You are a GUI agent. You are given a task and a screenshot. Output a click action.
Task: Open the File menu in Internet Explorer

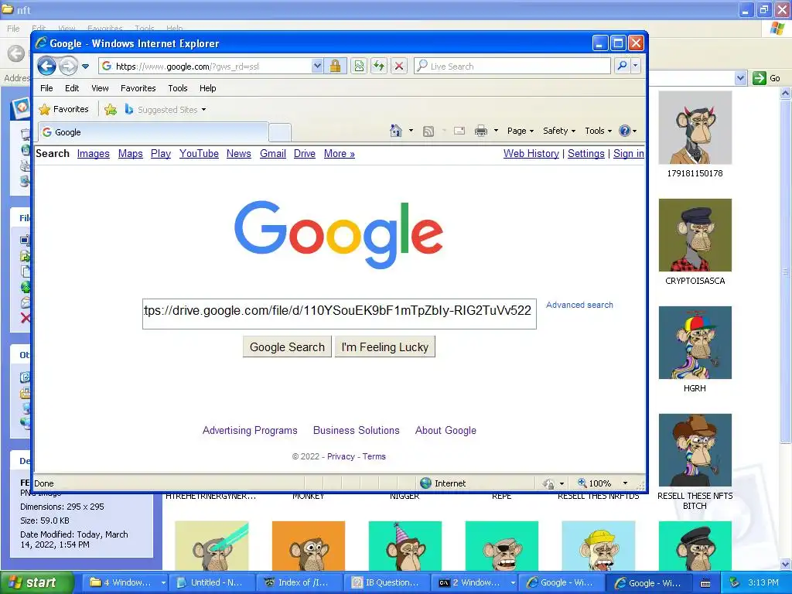[x=46, y=88]
